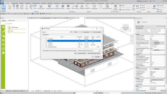
Task: Select the Wand (wall) tool in the ribbon
Action: 10,7
